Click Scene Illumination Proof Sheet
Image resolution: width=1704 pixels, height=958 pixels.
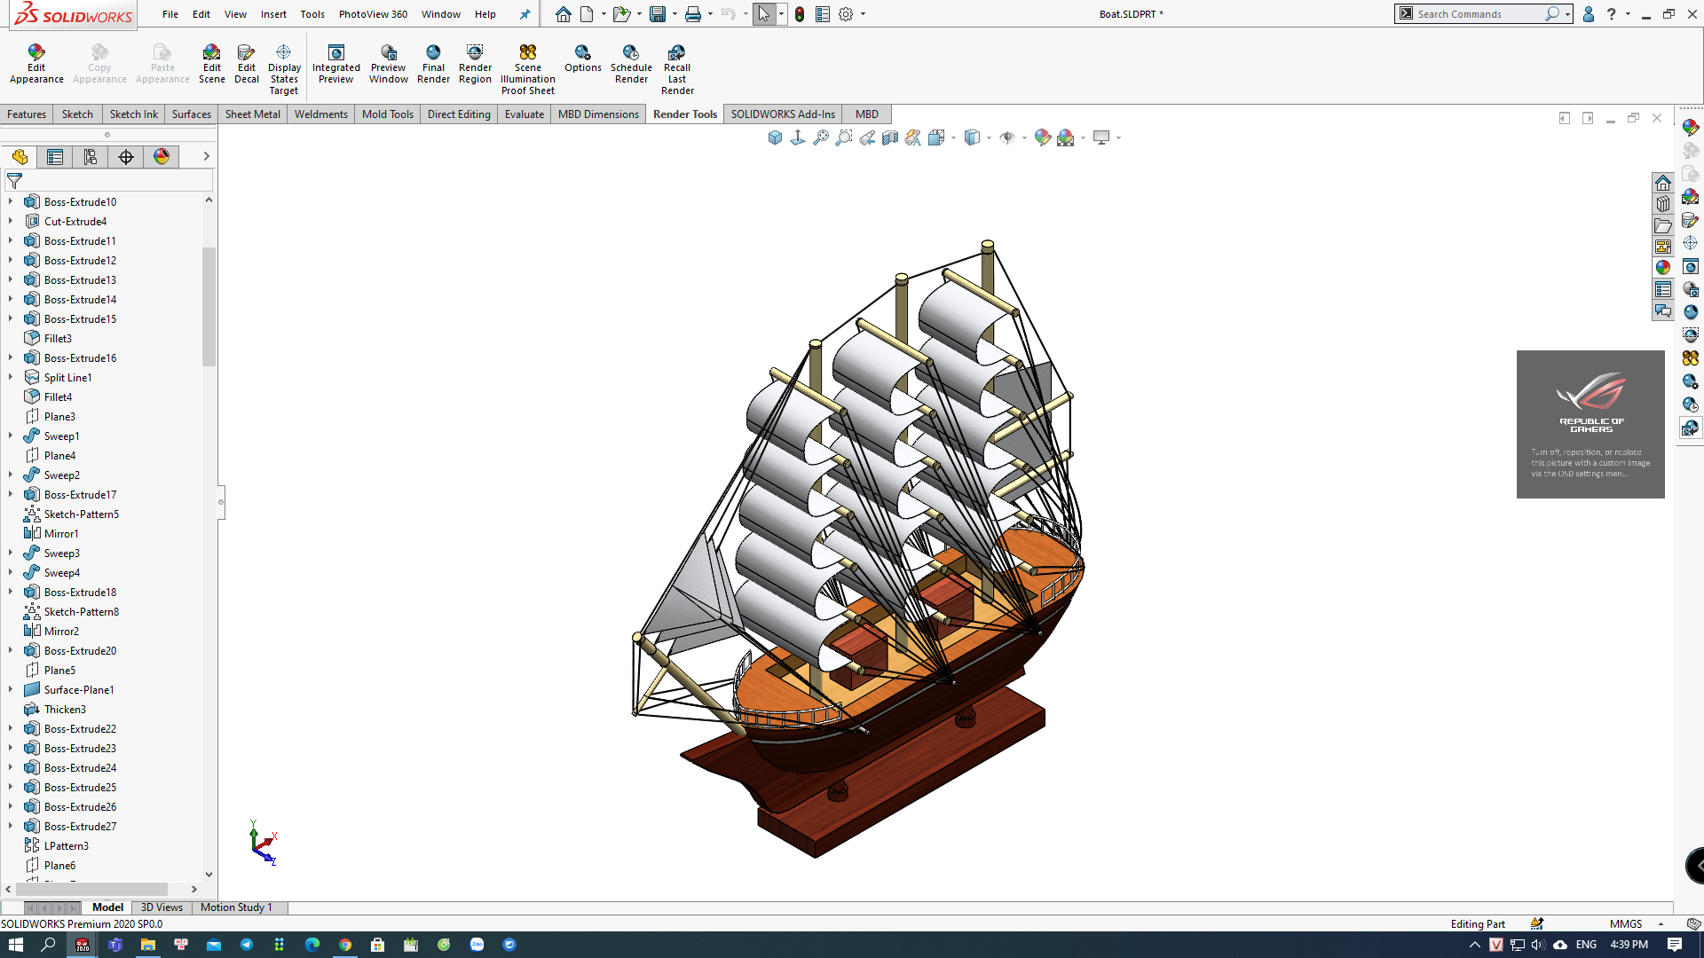527,69
